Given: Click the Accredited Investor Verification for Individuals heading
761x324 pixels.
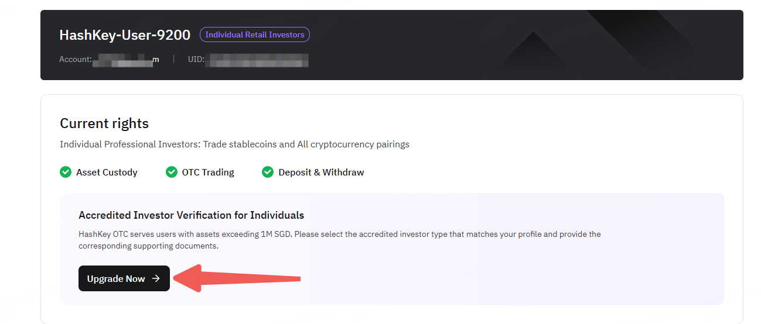Looking at the screenshot, I should (191, 215).
